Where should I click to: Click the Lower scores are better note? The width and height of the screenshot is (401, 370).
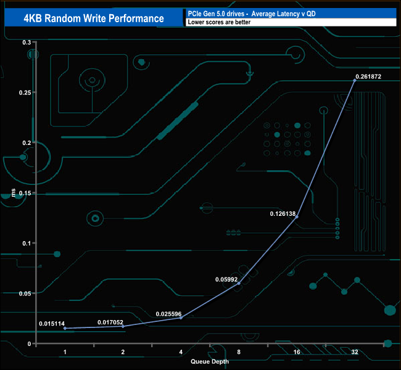(x=219, y=22)
